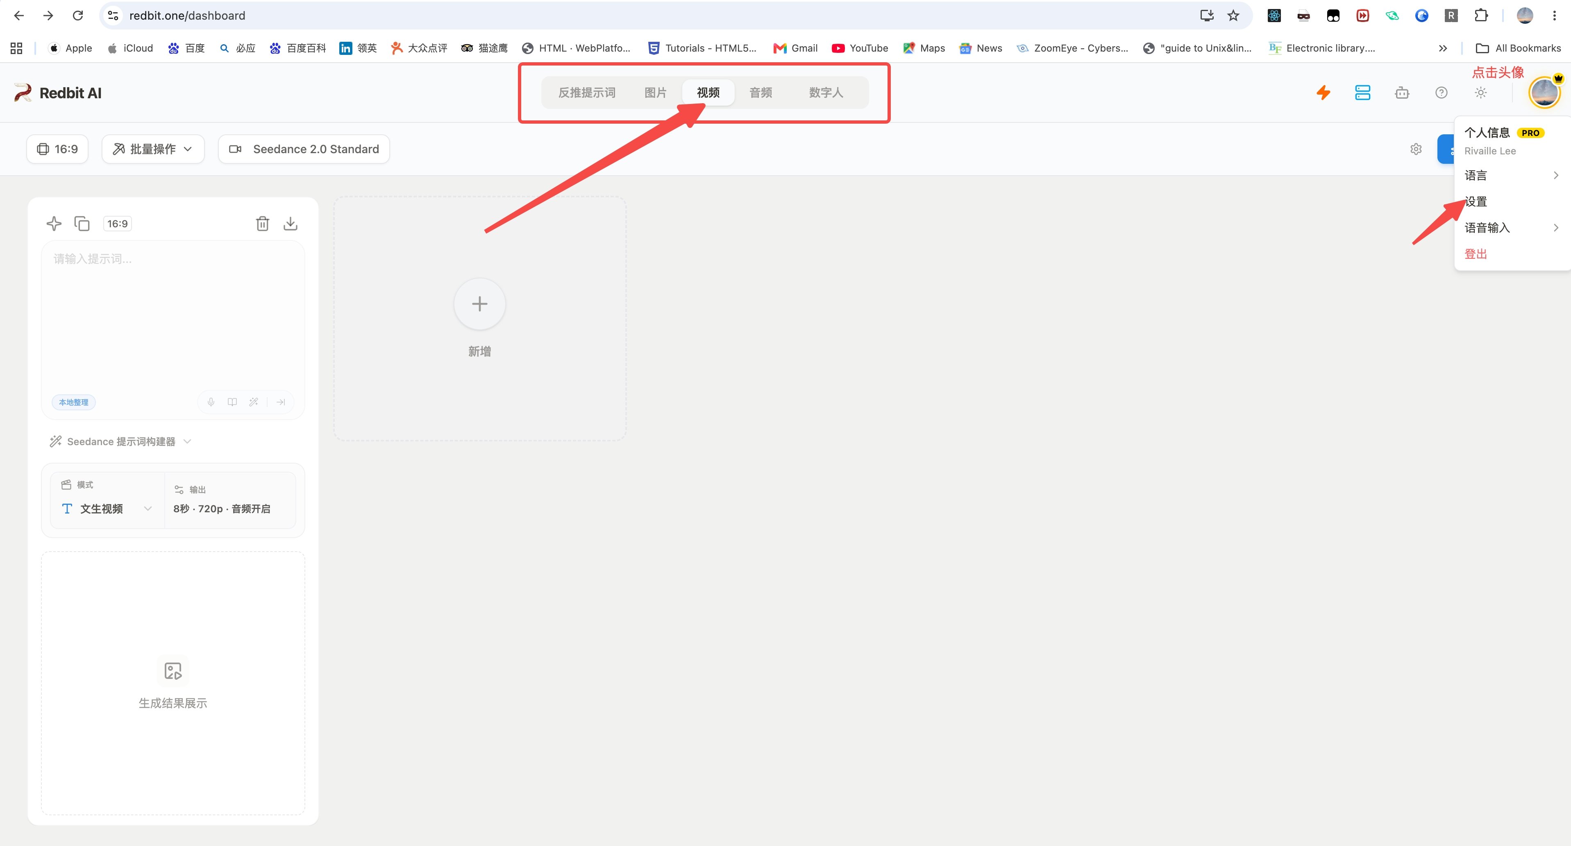The image size is (1571, 846).
Task: Switch to the 图片 tab
Action: pos(656,93)
